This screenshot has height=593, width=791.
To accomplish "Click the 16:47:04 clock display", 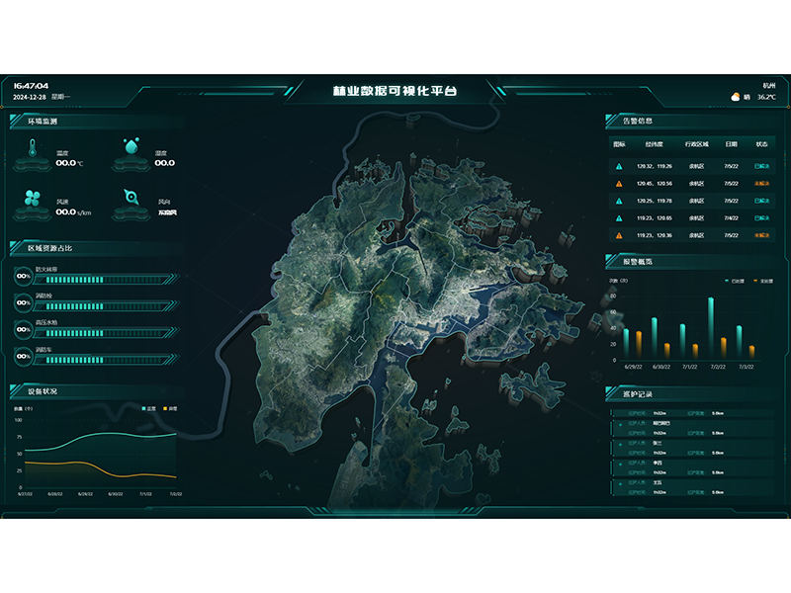I will coord(31,86).
